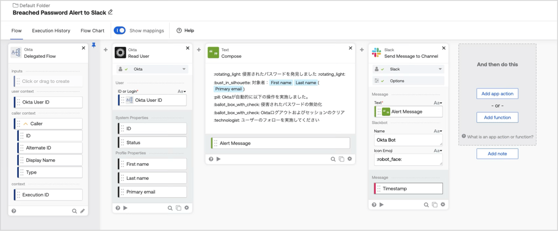Open the Slack connection dropdown
The height and width of the screenshot is (231, 558).
pyautogui.click(x=408, y=69)
